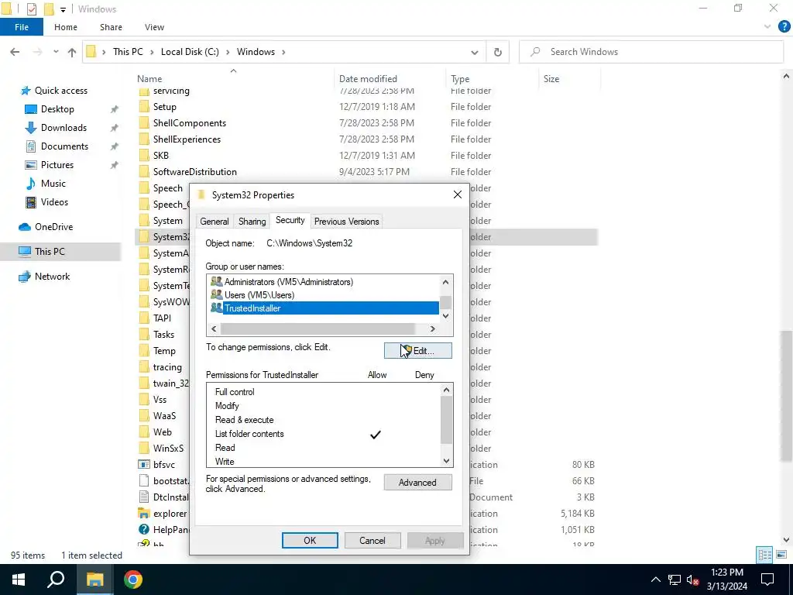
Task: Open Network in the navigation pane
Action: point(52,277)
